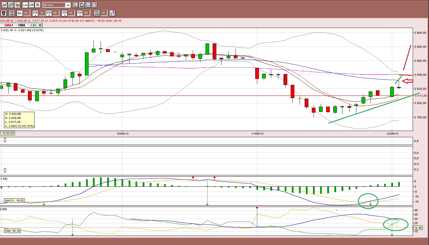429x245 pixels.
Task: Click the 3 900,00 price axis label
Action: (420, 33)
